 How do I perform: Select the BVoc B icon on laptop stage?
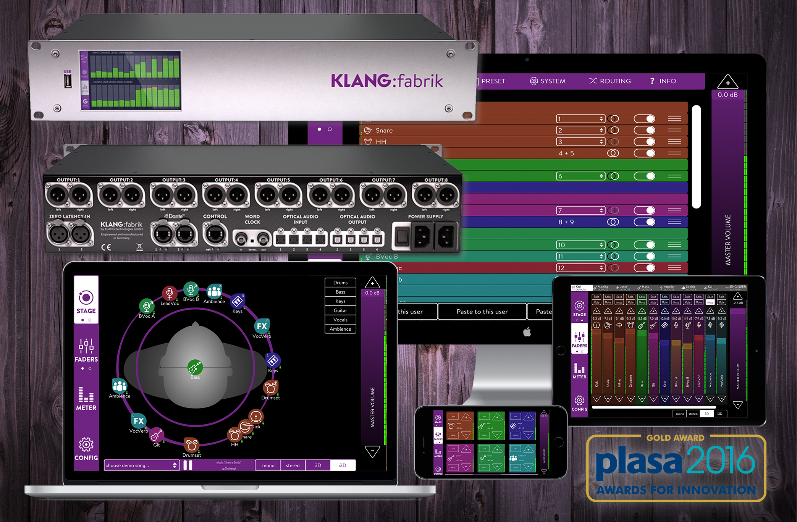[x=191, y=289]
